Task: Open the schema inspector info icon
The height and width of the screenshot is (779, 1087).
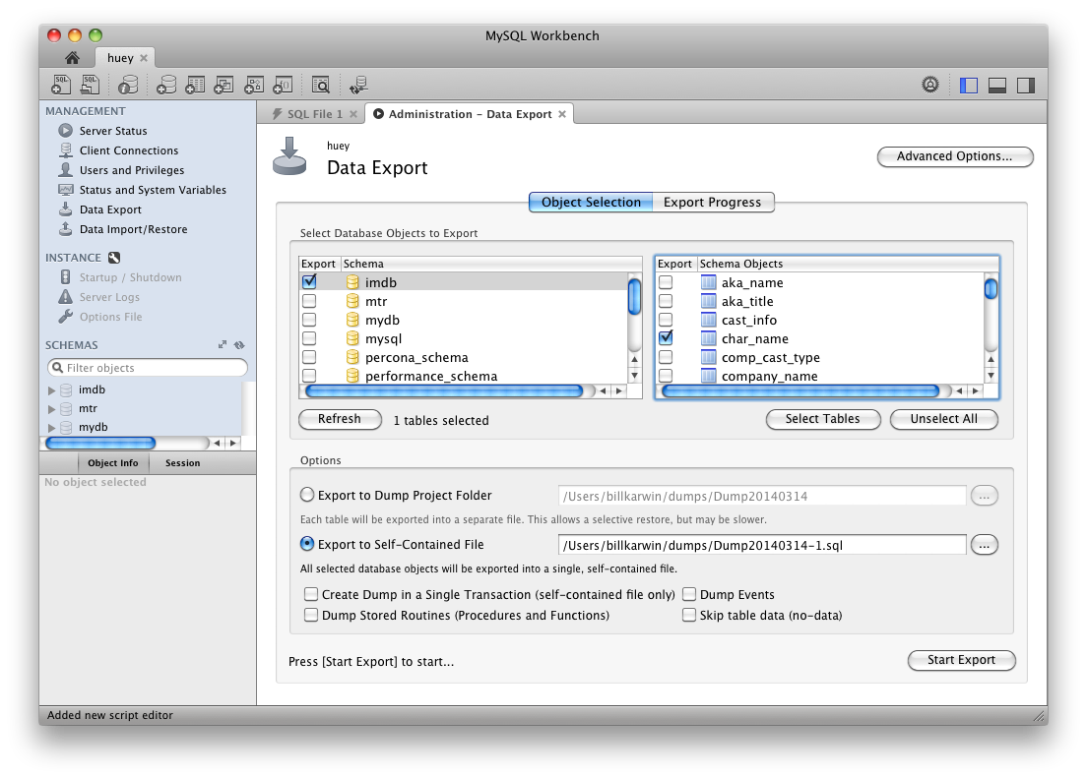Action: click(x=128, y=85)
